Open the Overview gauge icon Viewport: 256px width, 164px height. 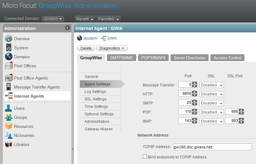coord(9,39)
